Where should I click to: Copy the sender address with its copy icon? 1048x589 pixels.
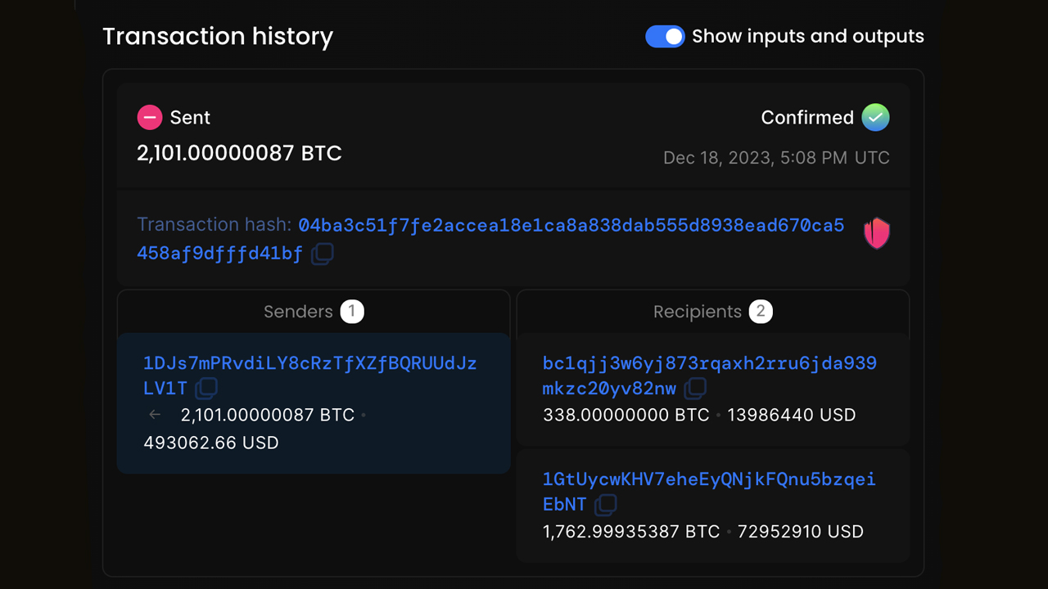(206, 389)
